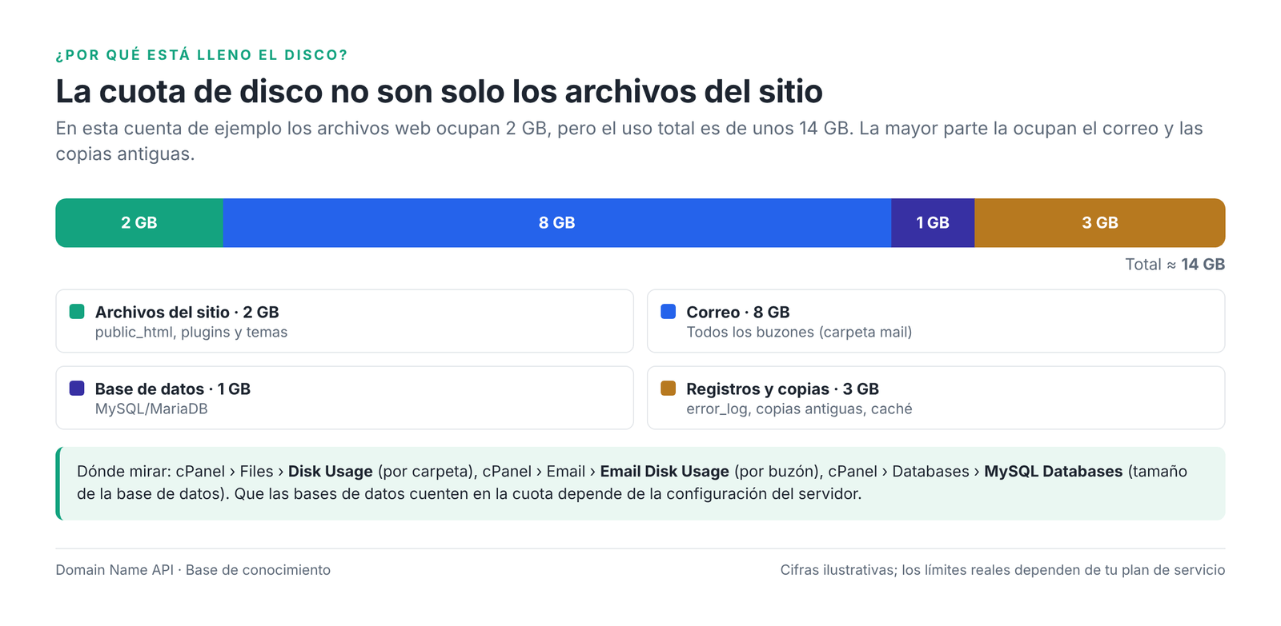Viewport: 1281px width, 626px height.
Task: Click the "¿POR QUÉ ESTÁ LLENO EL DISCO?" heading
Action: pyautogui.click(x=202, y=55)
